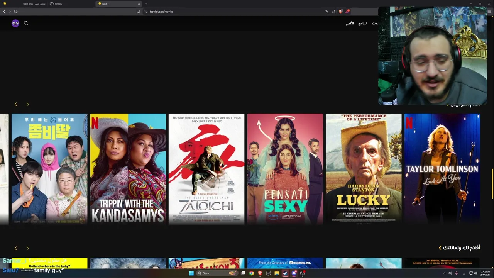Viewport: 494px width, 278px height.
Task: Open Brave browser from the taskbar
Action: coord(260,273)
